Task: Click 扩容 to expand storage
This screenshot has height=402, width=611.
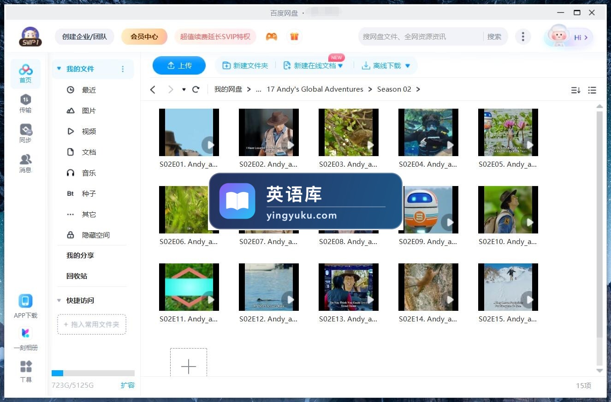Action: click(x=128, y=385)
